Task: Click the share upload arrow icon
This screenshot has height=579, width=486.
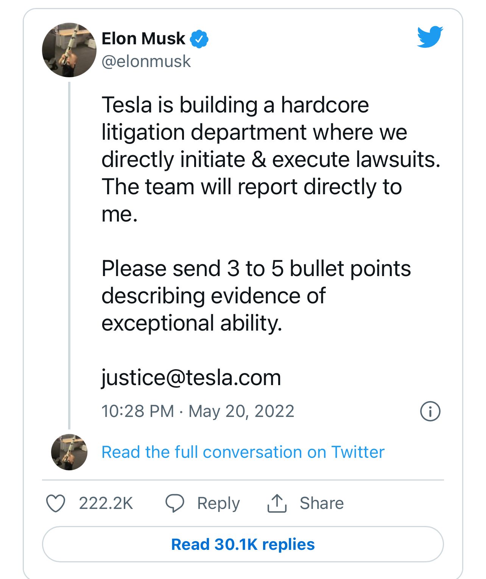Action: [277, 503]
